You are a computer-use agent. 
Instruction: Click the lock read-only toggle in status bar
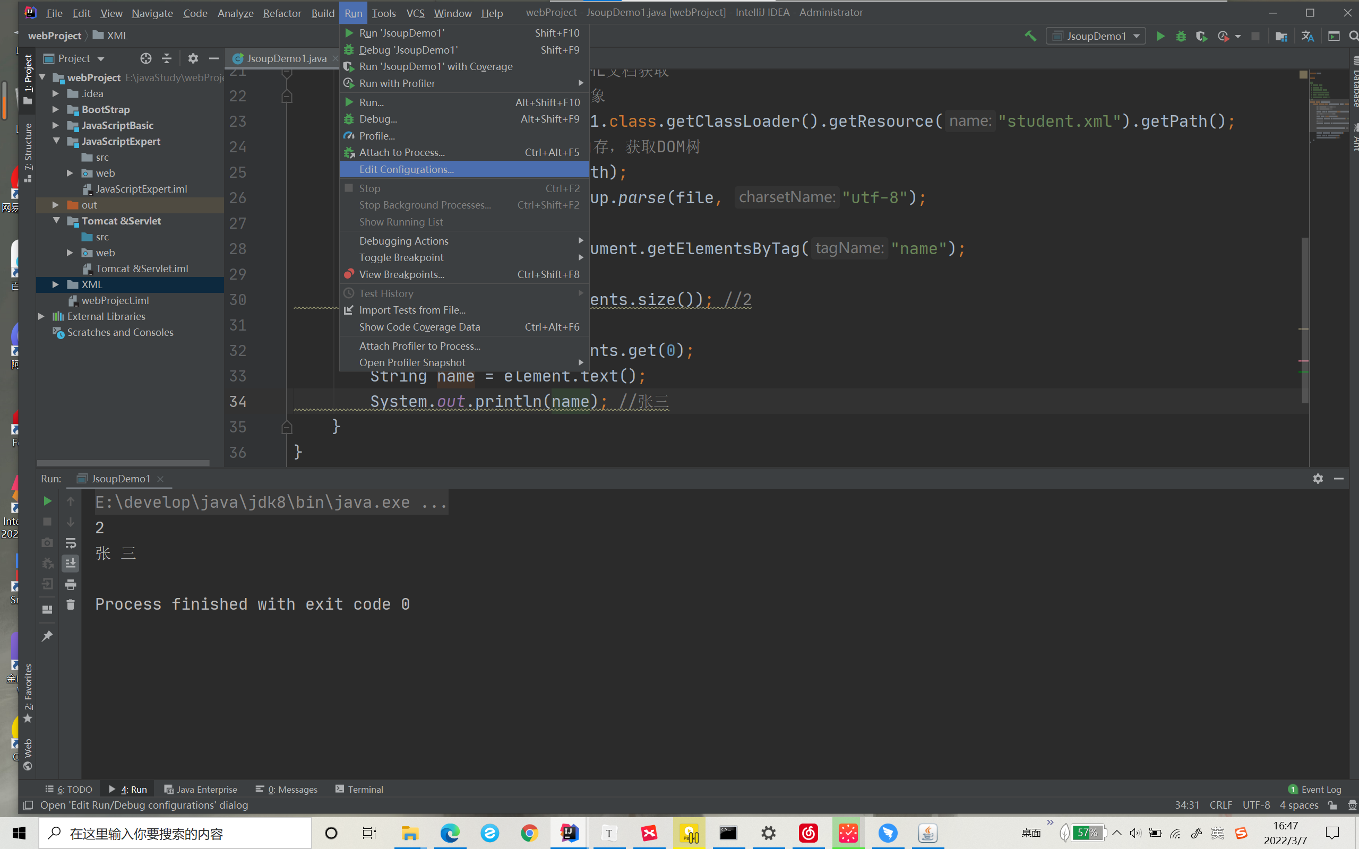1332,805
